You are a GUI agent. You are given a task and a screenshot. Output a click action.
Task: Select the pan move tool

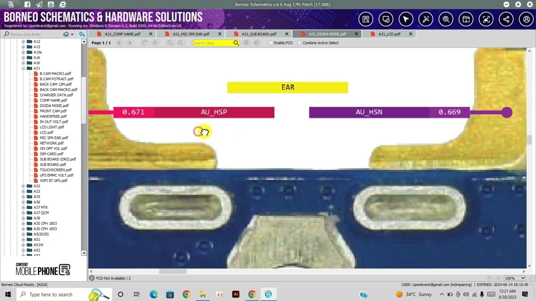coord(155,43)
